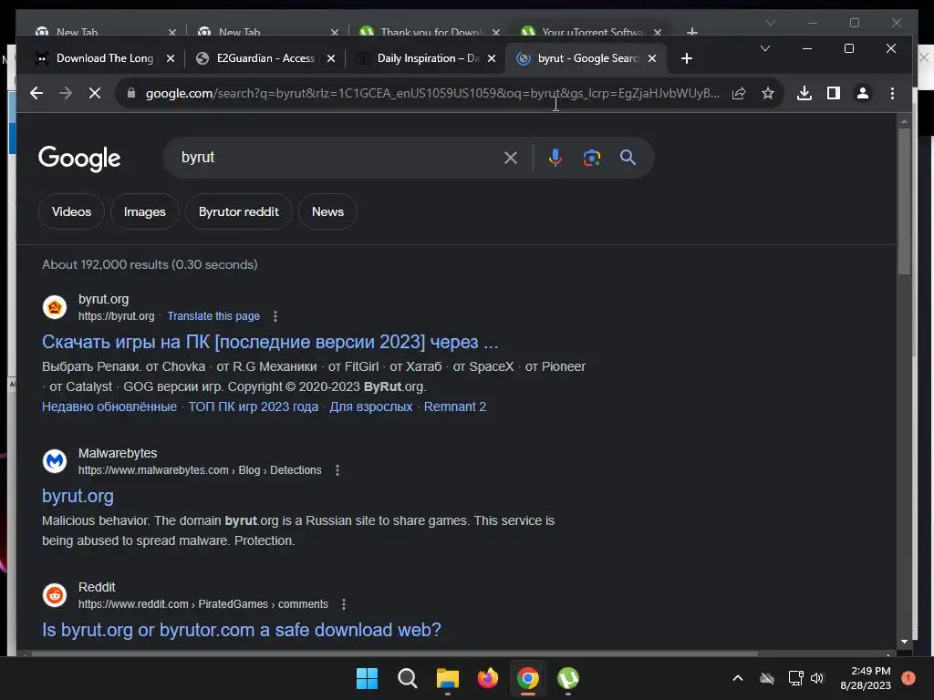Close the Daily Inspiration tab
934x700 pixels.
[x=492, y=58]
